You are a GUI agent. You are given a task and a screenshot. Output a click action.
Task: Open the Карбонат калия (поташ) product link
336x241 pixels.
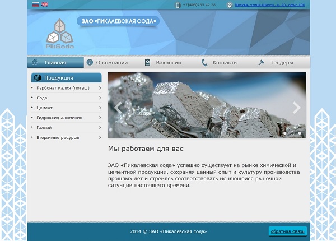(x=63, y=88)
